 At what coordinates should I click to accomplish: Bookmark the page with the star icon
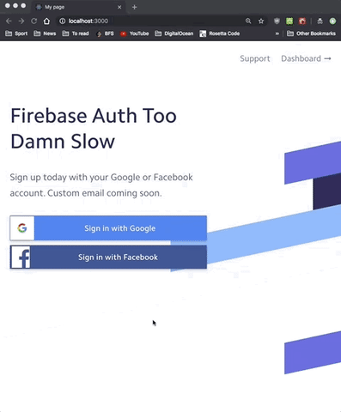261,21
